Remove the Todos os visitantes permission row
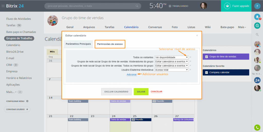Screen dimensions: 263x132 coord(191,57)
